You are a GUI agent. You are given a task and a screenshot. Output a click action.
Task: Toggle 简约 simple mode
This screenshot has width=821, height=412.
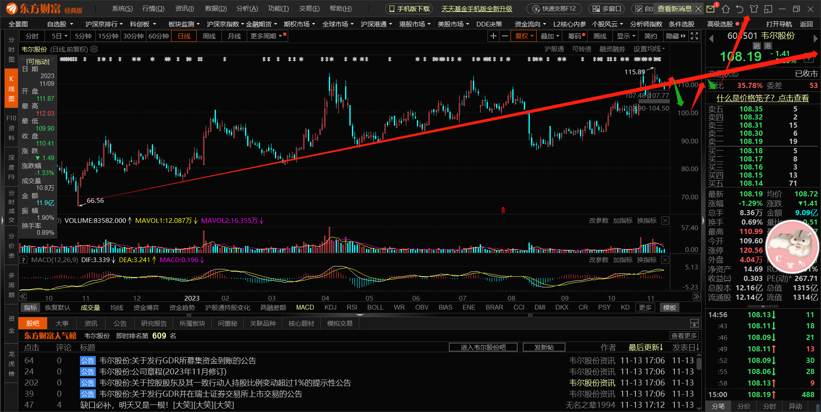pyautogui.click(x=651, y=36)
